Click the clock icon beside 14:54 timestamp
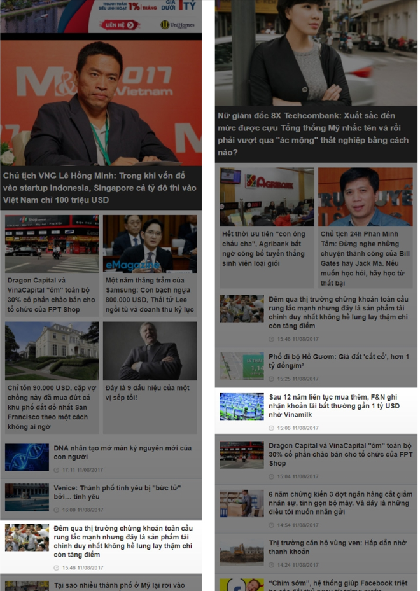The height and width of the screenshot is (591, 420). click(272, 525)
